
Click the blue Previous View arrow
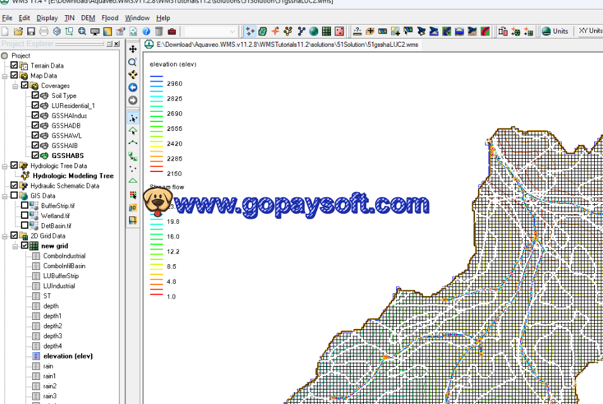(x=133, y=87)
